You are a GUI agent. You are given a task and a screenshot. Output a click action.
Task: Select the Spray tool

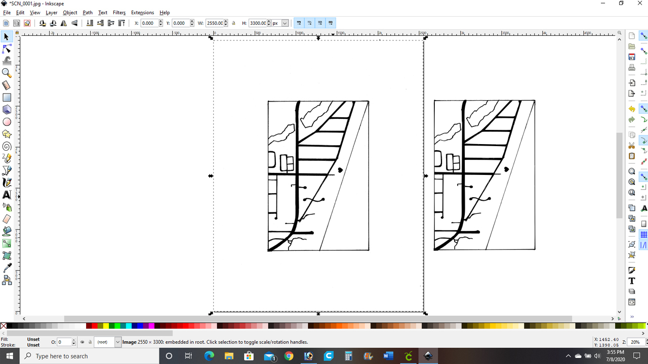[x=7, y=207]
